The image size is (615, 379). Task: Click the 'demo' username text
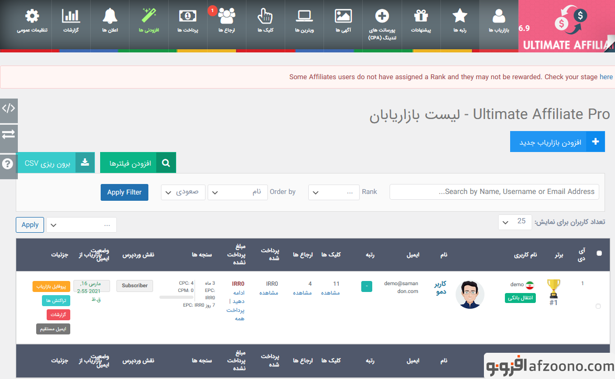pyautogui.click(x=517, y=285)
